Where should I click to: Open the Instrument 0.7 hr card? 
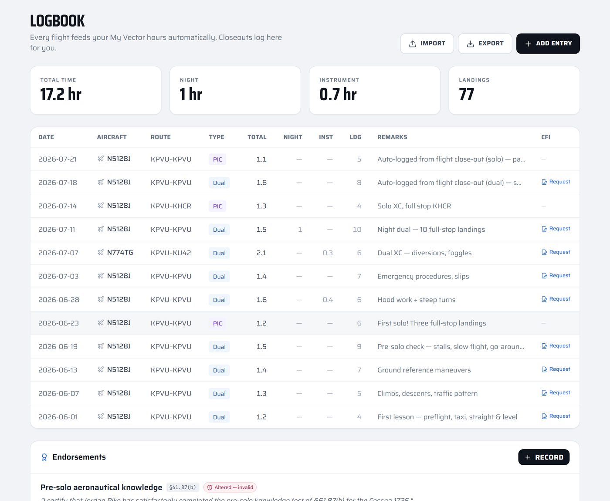tap(375, 90)
